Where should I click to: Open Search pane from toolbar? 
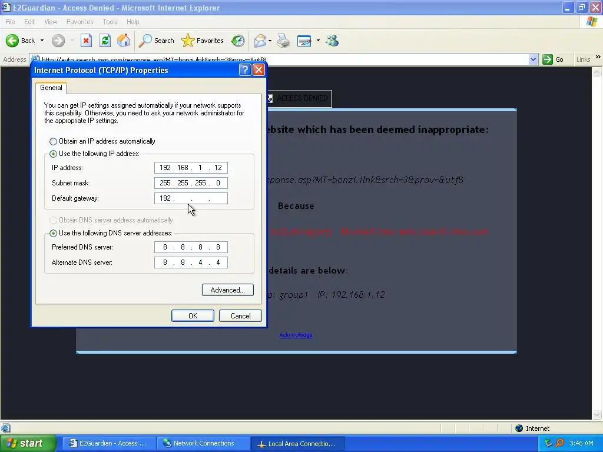[x=157, y=41]
